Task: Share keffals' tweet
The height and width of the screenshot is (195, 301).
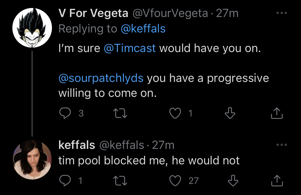Action: (x=277, y=181)
